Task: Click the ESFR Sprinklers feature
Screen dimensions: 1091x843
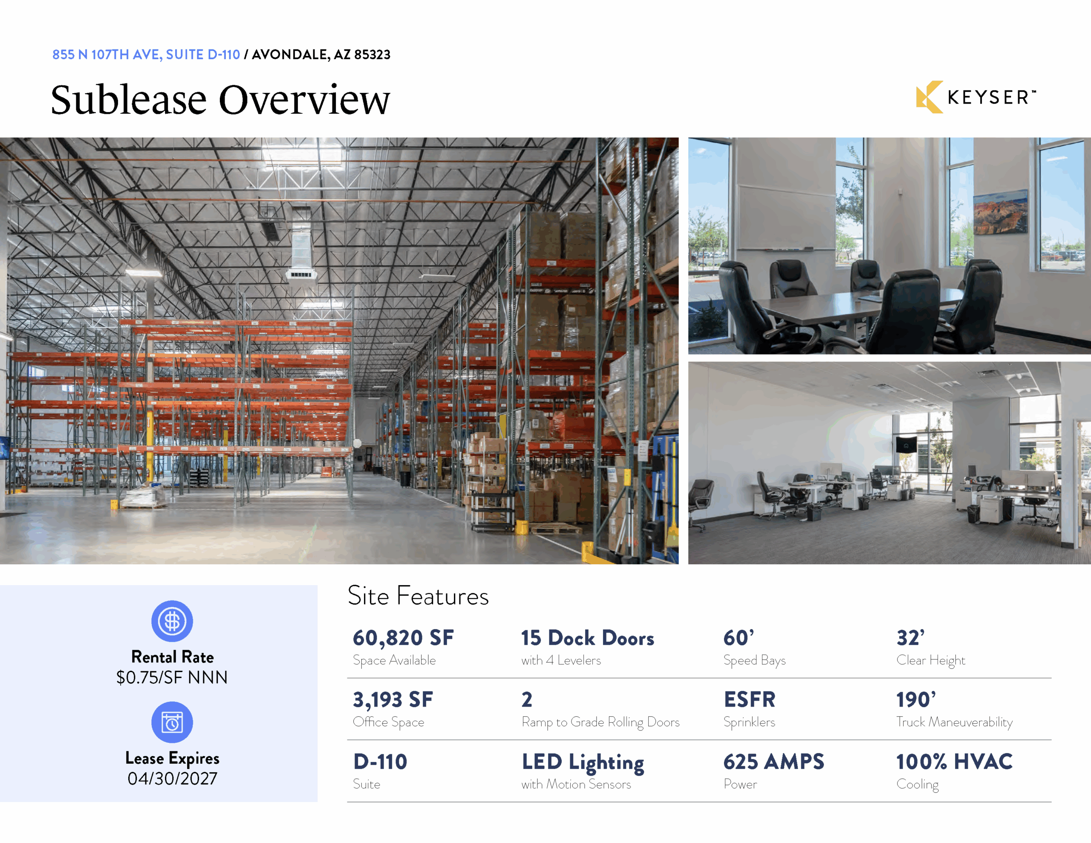Action: coord(749,700)
